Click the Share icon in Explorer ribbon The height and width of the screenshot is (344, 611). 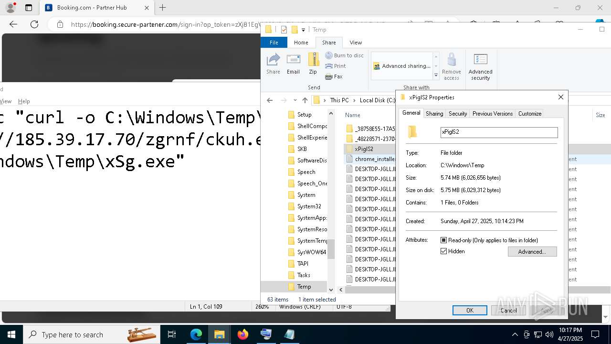(x=273, y=64)
